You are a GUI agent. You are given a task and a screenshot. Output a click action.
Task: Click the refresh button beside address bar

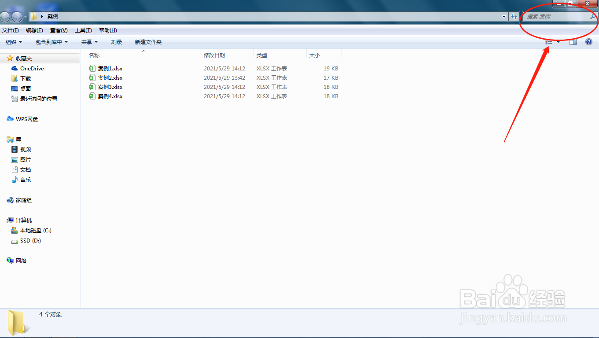click(514, 17)
